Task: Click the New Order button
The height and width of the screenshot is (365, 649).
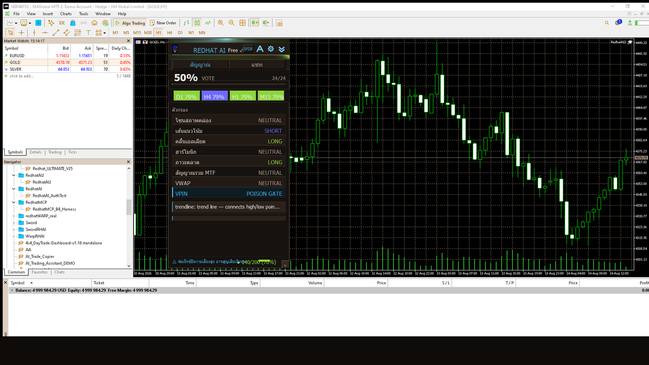Action: pyautogui.click(x=162, y=23)
